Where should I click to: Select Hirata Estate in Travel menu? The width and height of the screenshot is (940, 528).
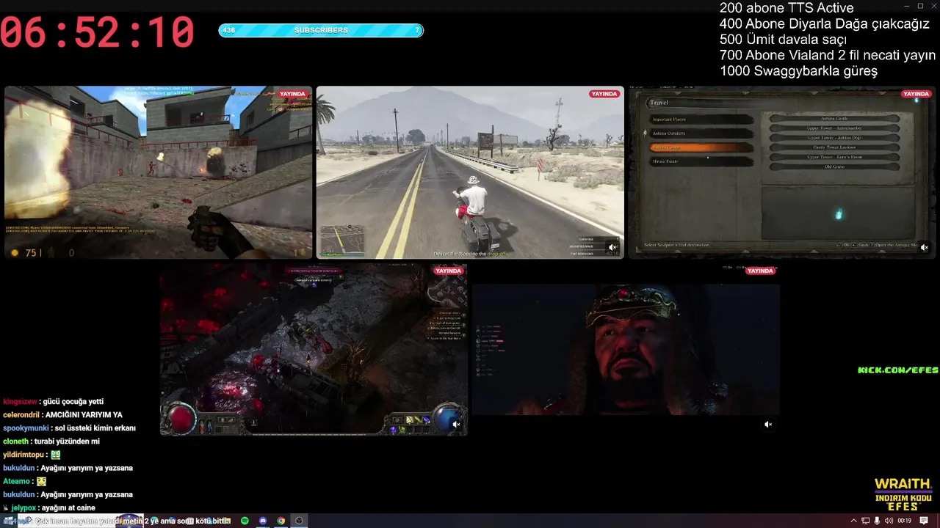tap(701, 161)
